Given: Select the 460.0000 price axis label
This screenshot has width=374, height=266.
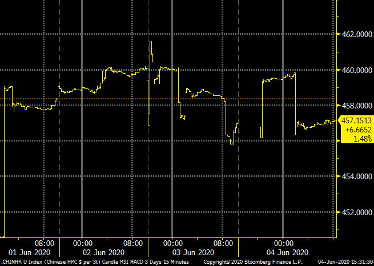Looking at the screenshot, I should click(357, 70).
